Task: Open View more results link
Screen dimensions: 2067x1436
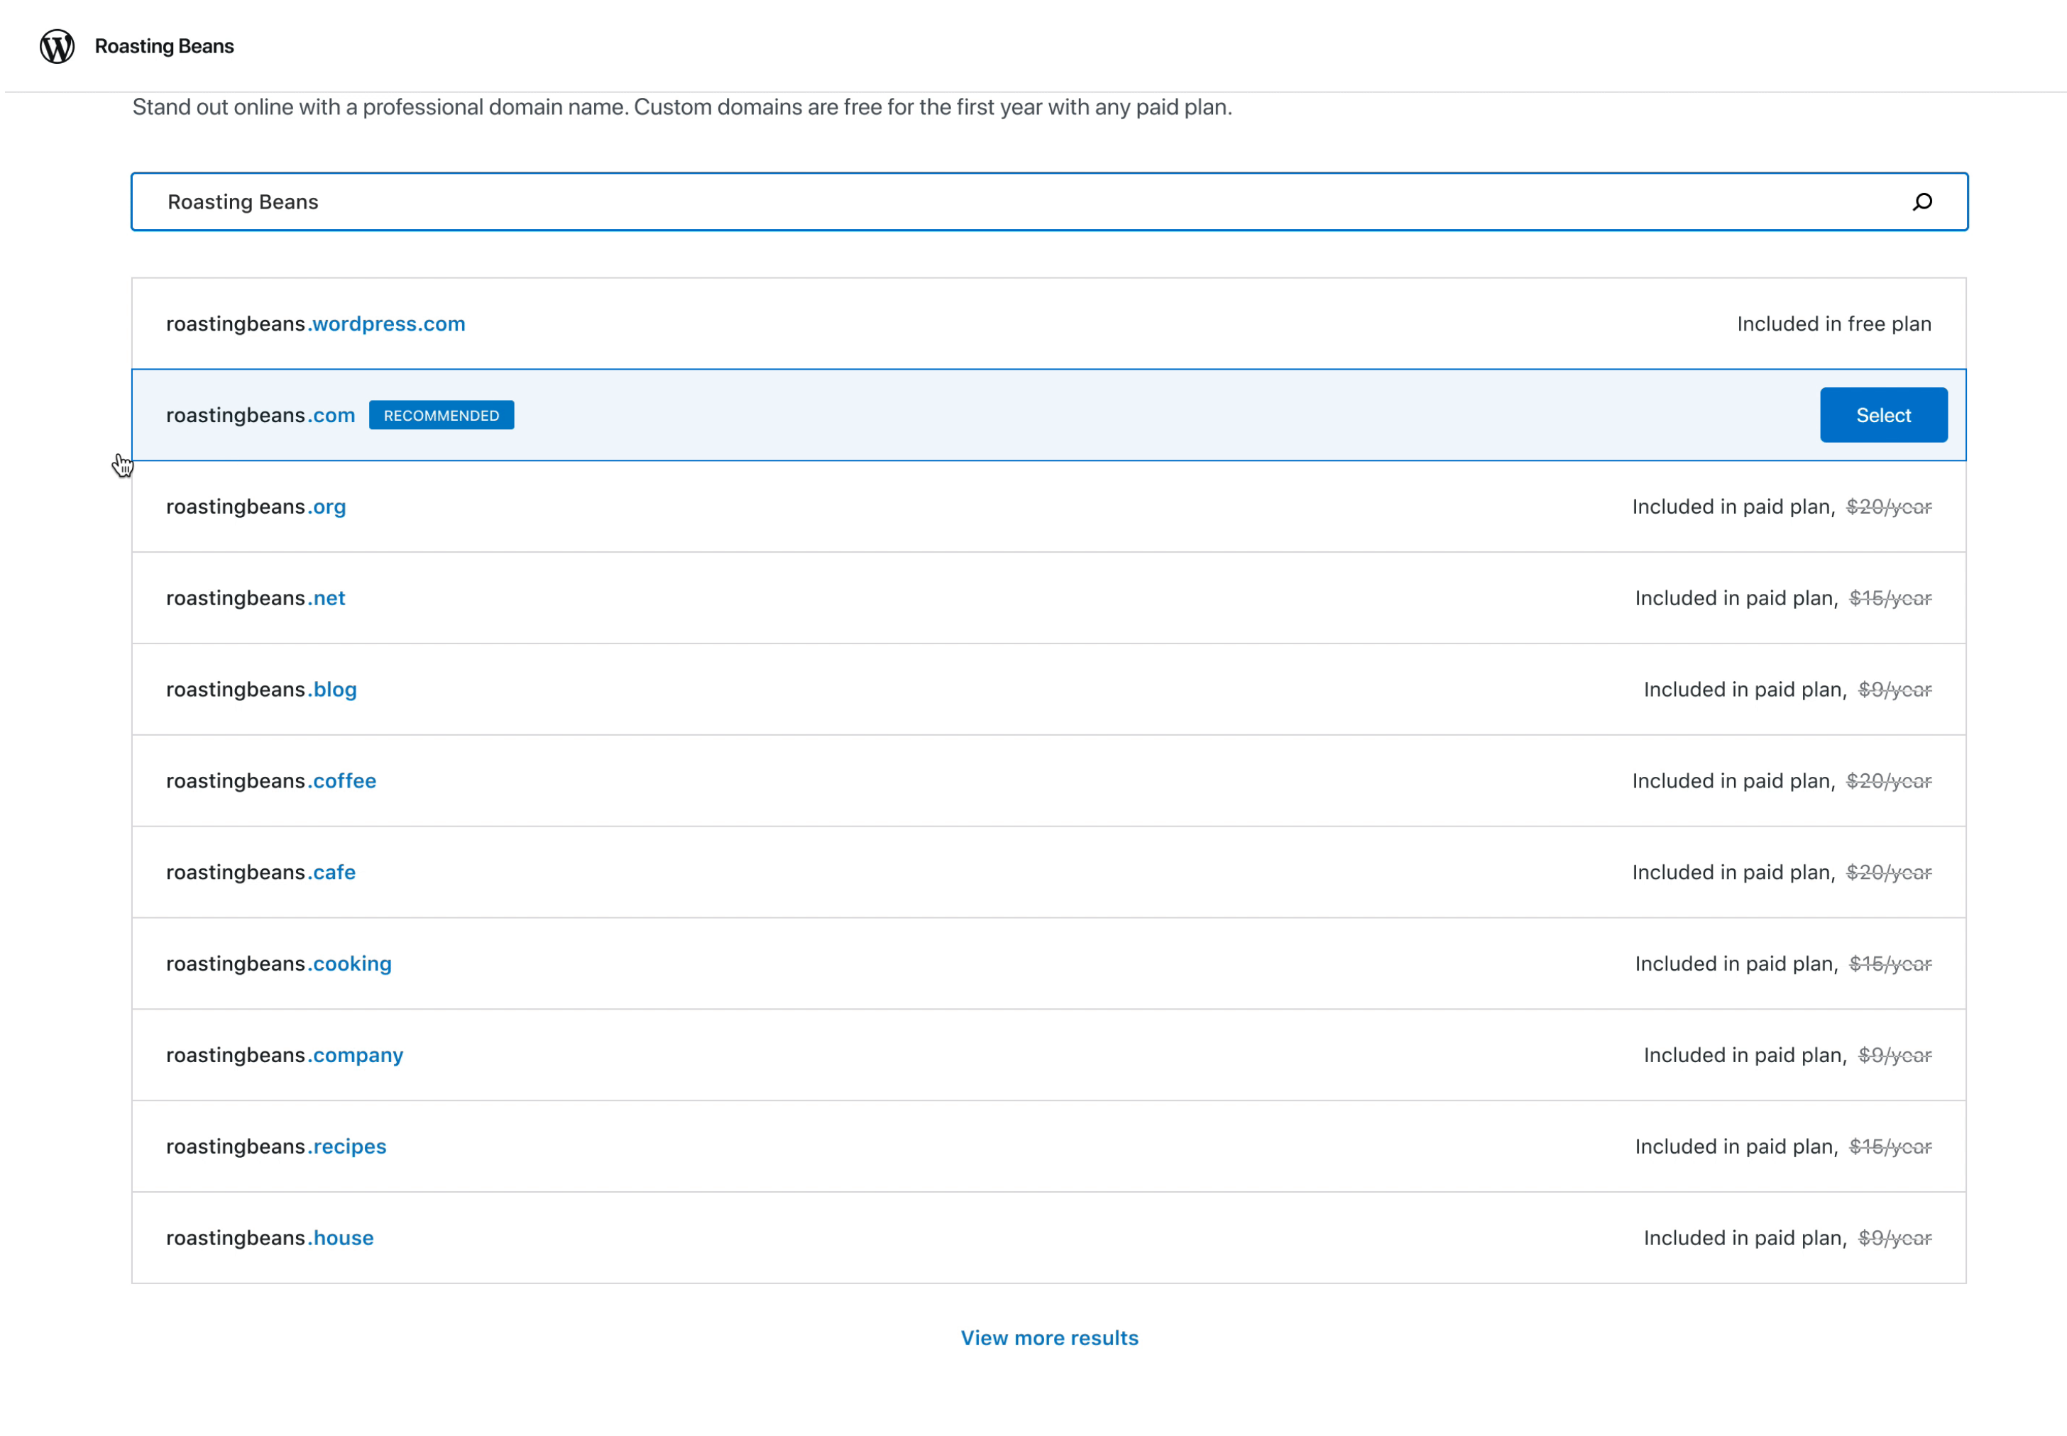Action: 1049,1338
